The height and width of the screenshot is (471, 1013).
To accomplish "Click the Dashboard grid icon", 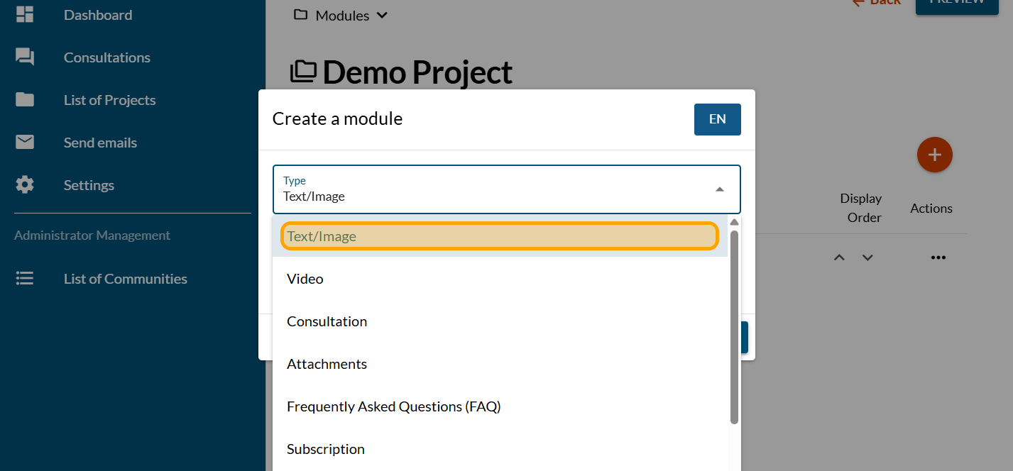I will click(x=25, y=15).
